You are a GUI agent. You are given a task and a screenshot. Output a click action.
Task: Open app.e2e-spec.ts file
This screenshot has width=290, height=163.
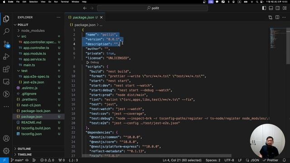[36, 77]
